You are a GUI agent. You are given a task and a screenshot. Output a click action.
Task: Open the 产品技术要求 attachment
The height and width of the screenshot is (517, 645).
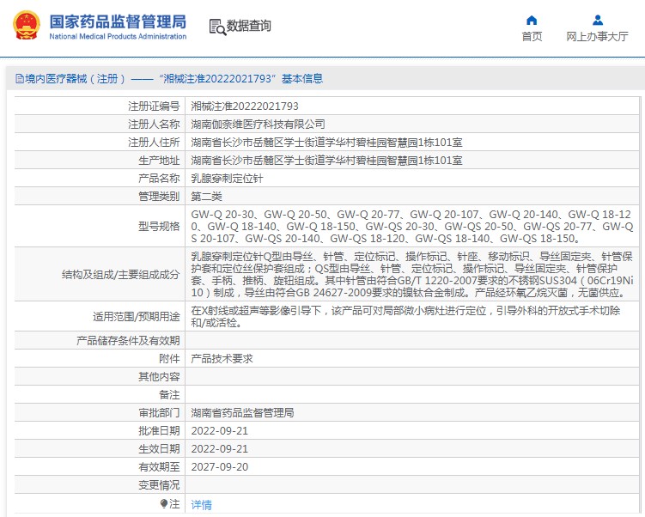tap(222, 358)
